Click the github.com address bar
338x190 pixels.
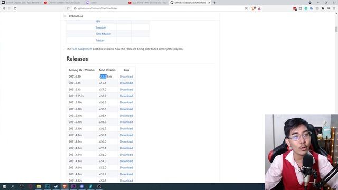(x=159, y=8)
